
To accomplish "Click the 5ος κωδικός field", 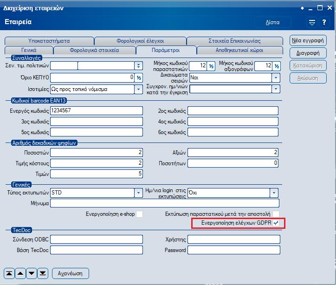I will click(x=97, y=132).
